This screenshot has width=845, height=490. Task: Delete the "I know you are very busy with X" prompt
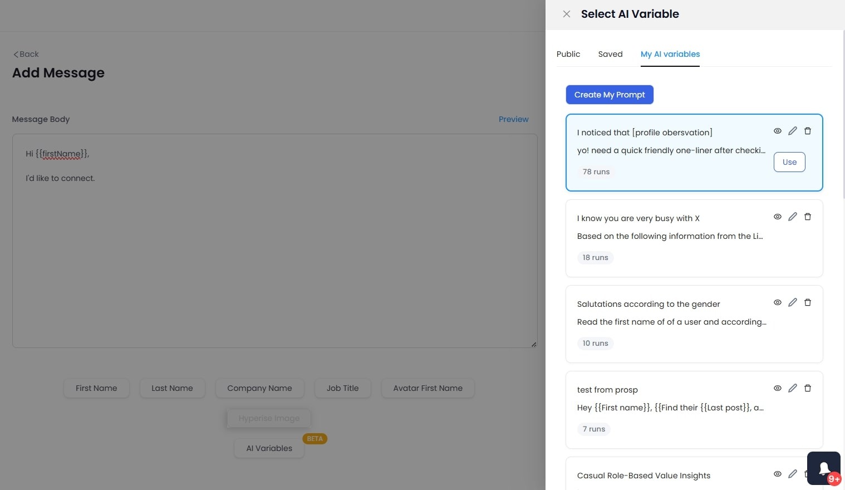click(x=808, y=217)
